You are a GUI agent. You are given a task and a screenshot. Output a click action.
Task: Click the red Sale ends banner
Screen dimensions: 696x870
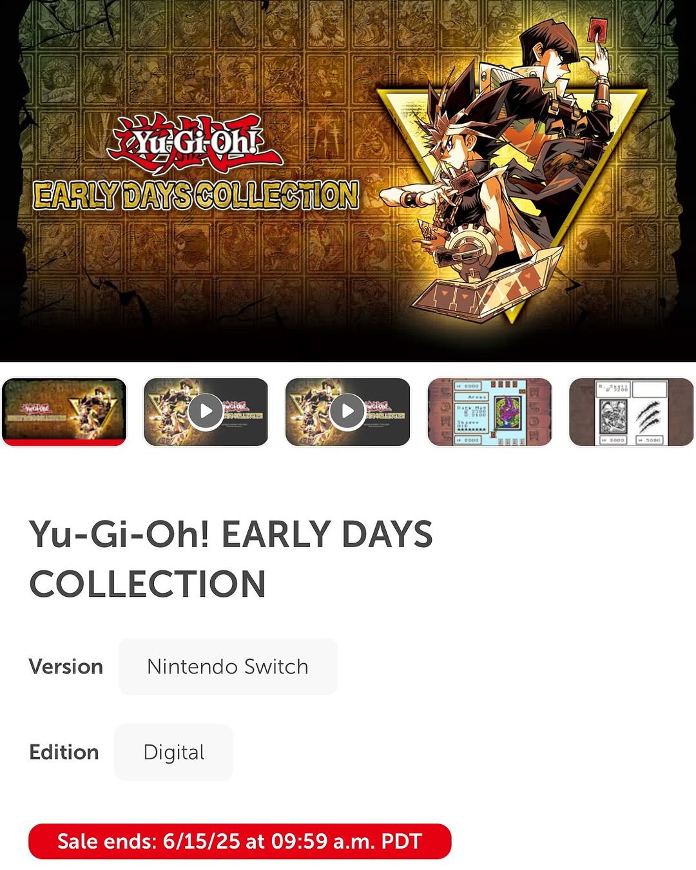point(240,841)
